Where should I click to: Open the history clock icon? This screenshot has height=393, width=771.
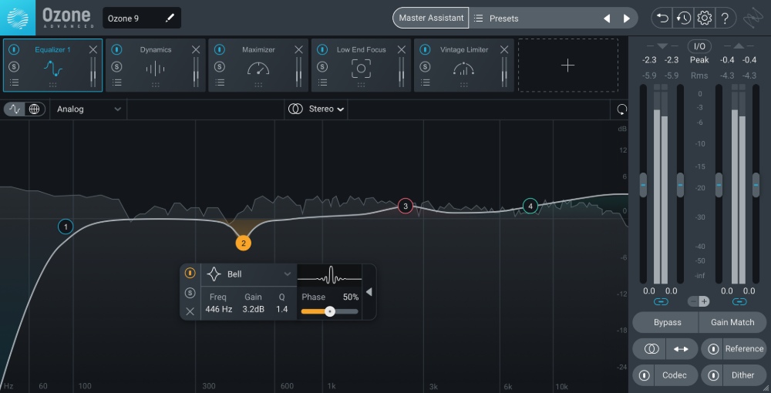pos(683,18)
